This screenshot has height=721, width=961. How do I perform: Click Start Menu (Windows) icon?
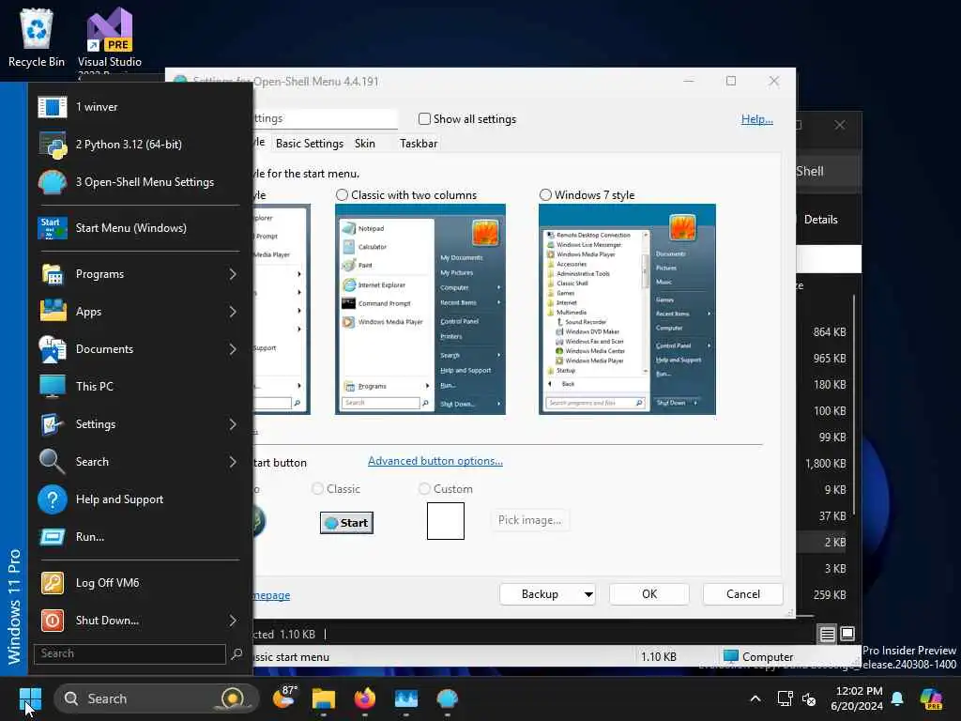click(53, 228)
